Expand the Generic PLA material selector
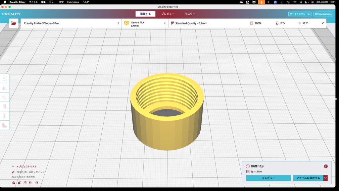Screen dimensions: 339x191 click(145, 23)
